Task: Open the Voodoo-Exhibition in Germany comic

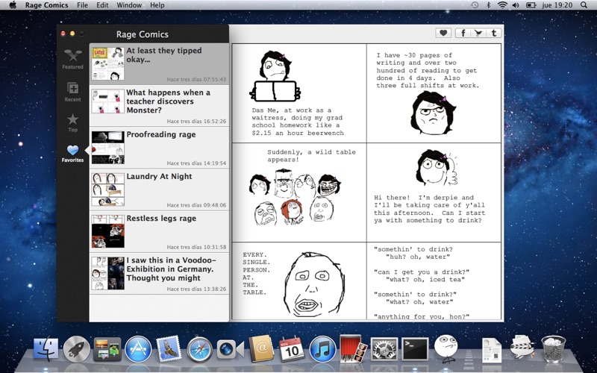Action: [159, 273]
